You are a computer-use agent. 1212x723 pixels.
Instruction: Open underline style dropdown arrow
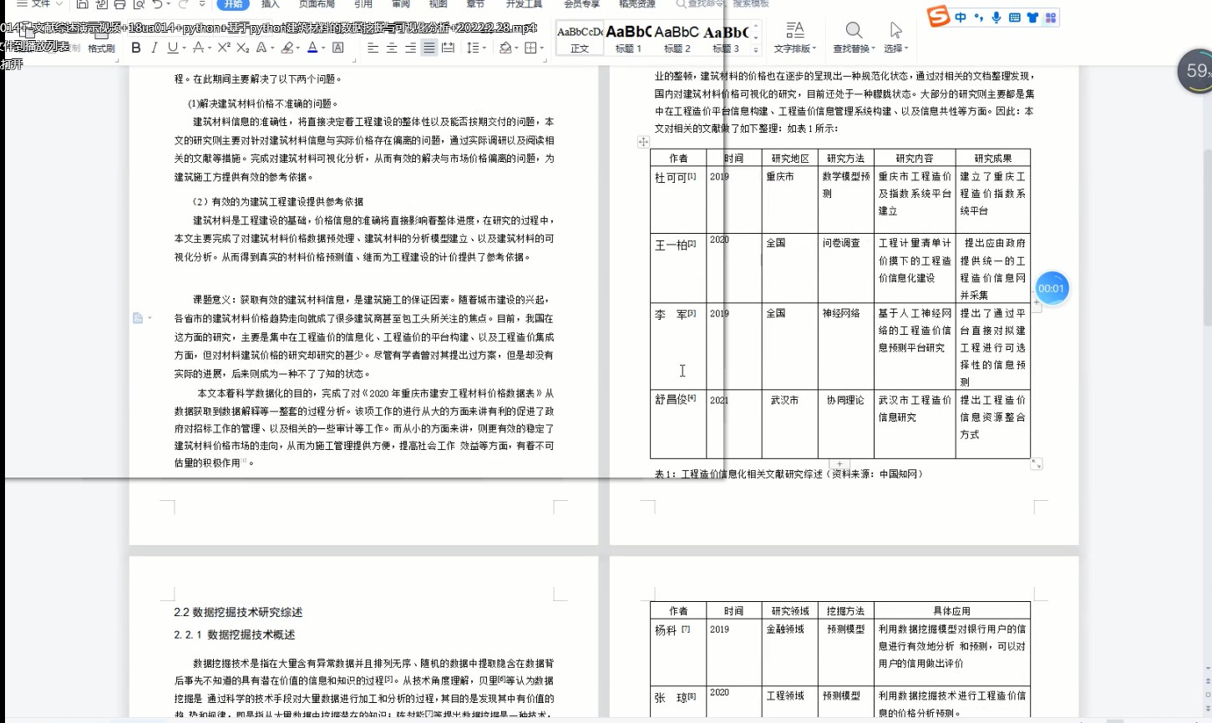pyautogui.click(x=184, y=48)
